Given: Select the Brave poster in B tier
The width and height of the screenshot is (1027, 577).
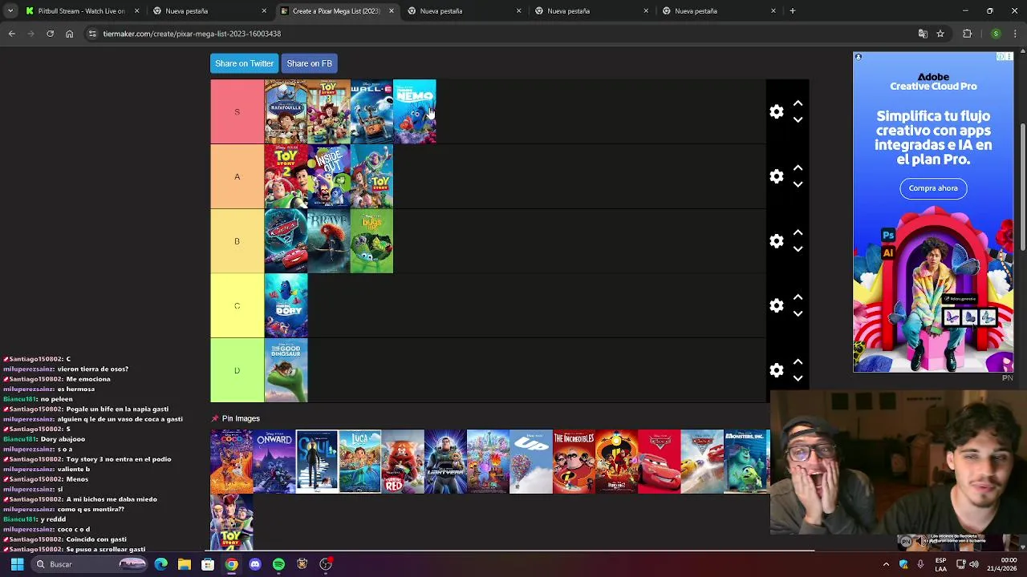Looking at the screenshot, I should coord(329,241).
